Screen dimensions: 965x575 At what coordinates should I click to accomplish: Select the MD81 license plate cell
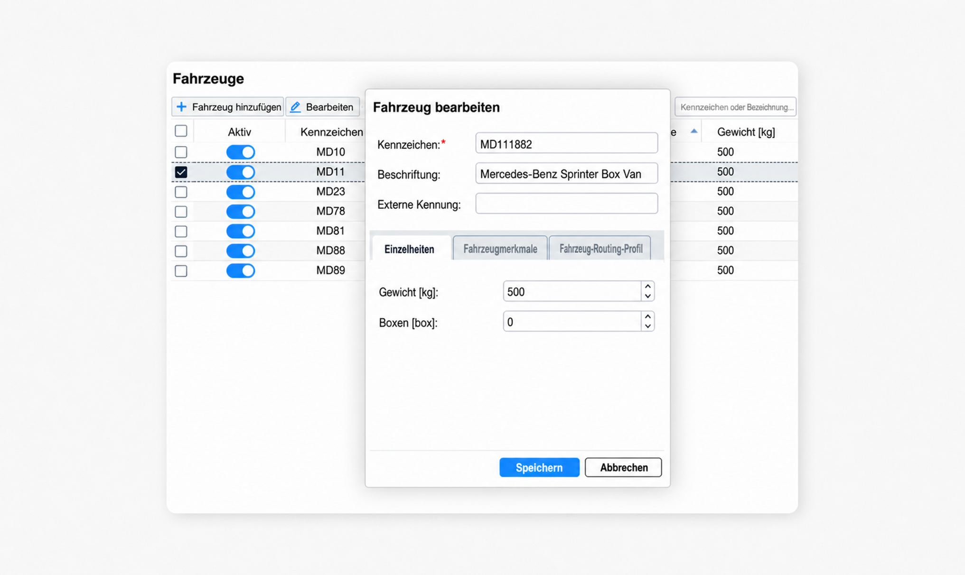coord(330,231)
